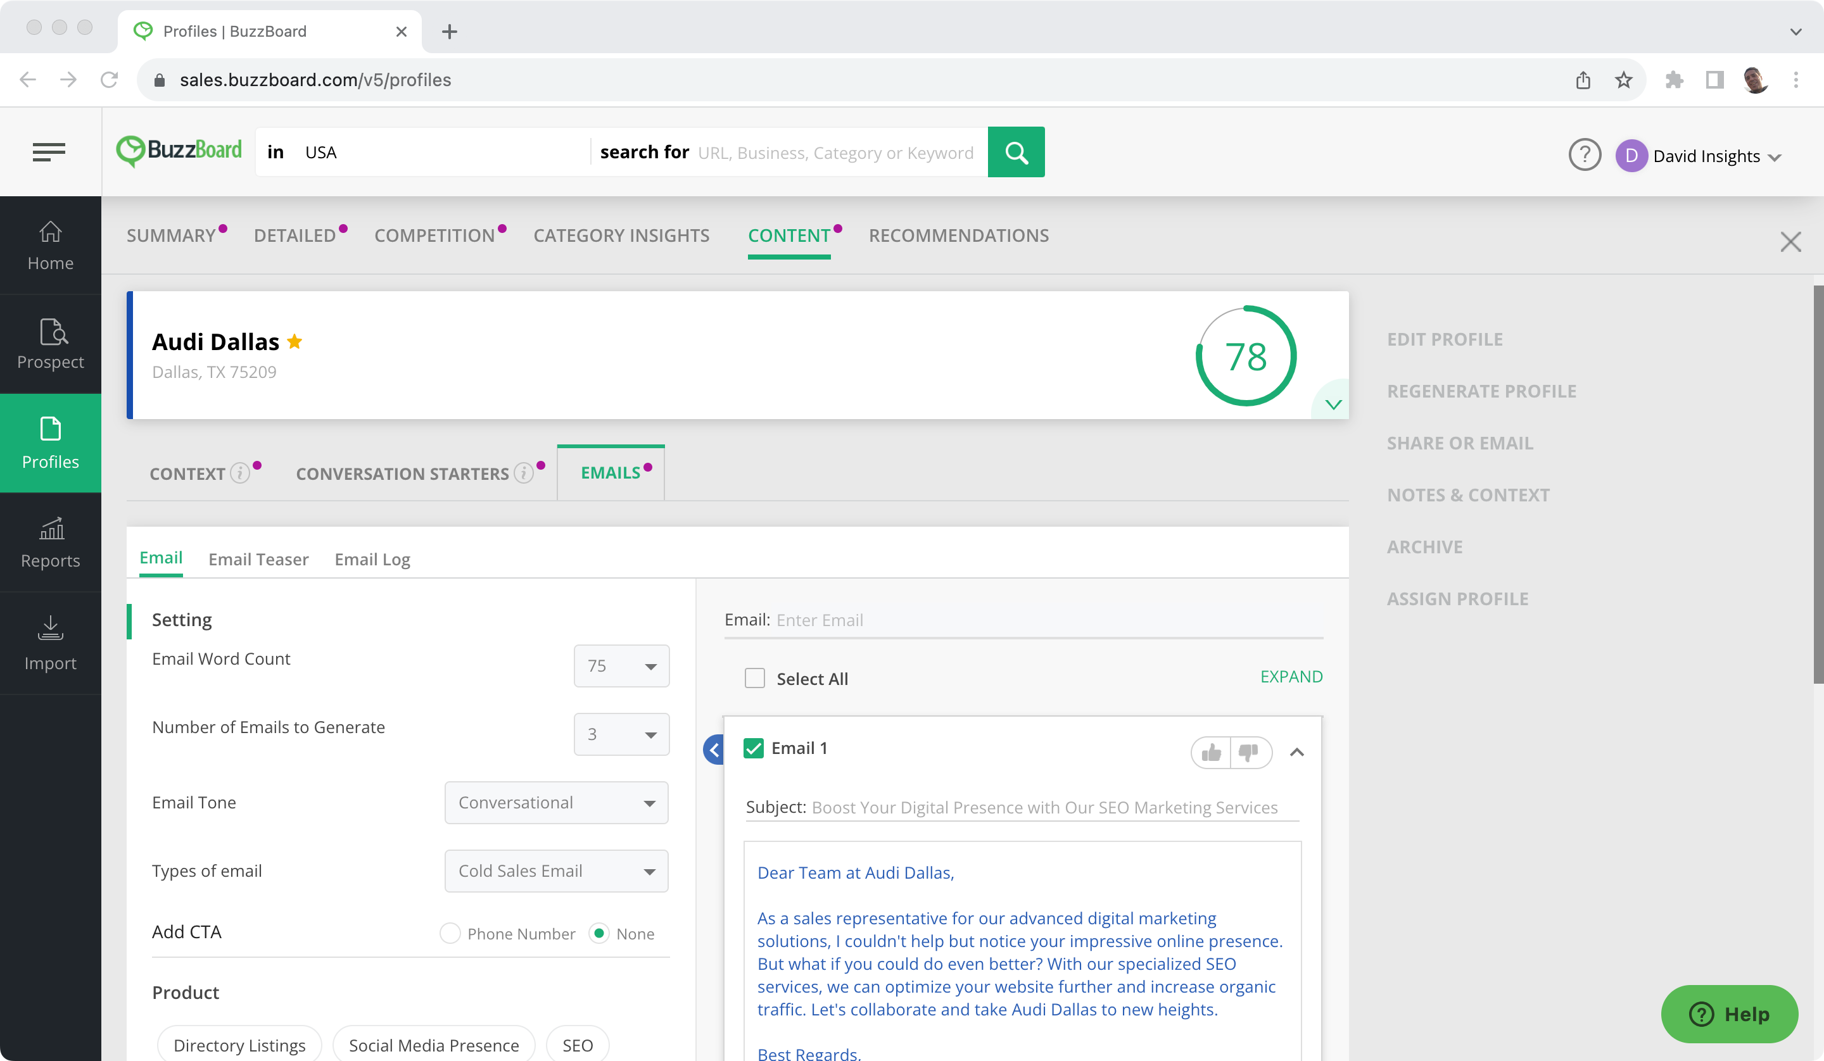Click NOTES & CONTEXT

coord(1468,495)
